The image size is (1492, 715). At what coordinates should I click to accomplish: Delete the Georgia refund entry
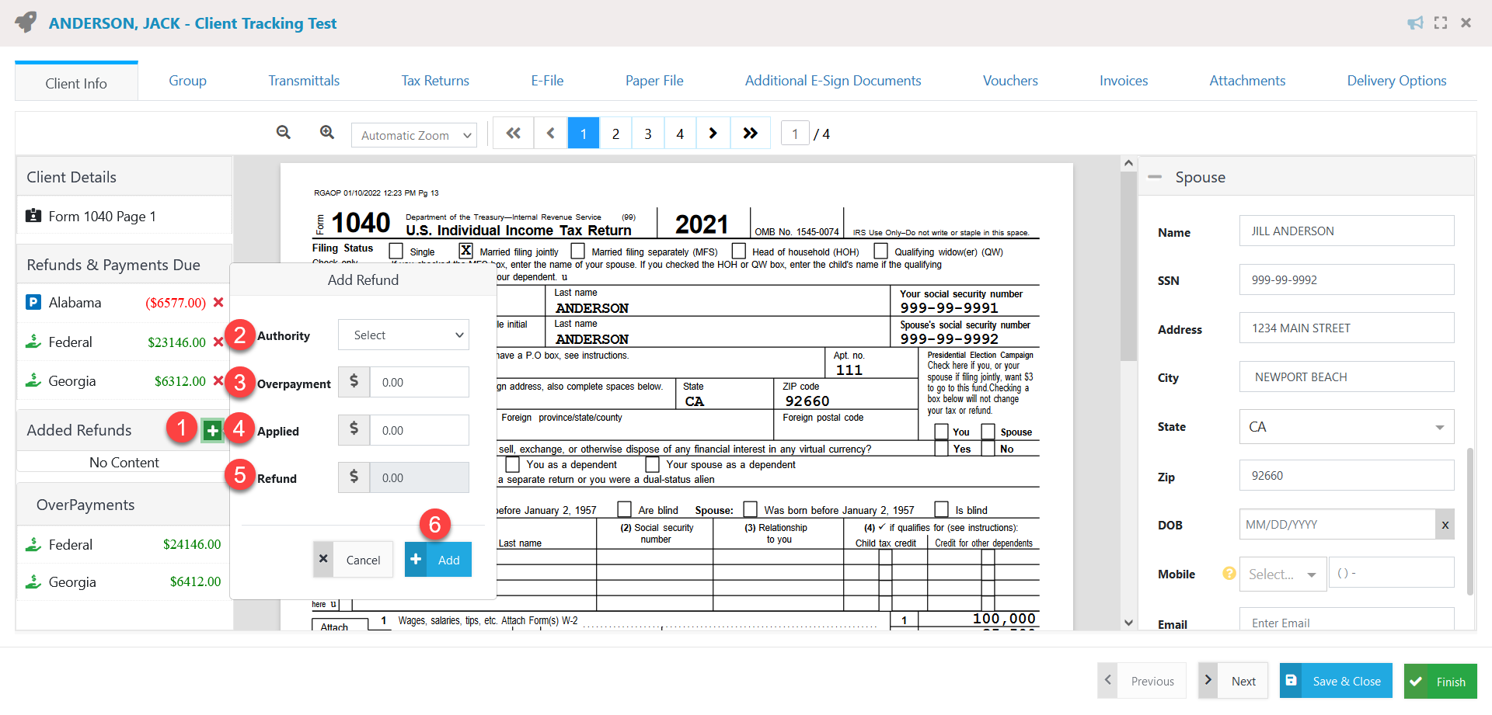[x=218, y=380]
